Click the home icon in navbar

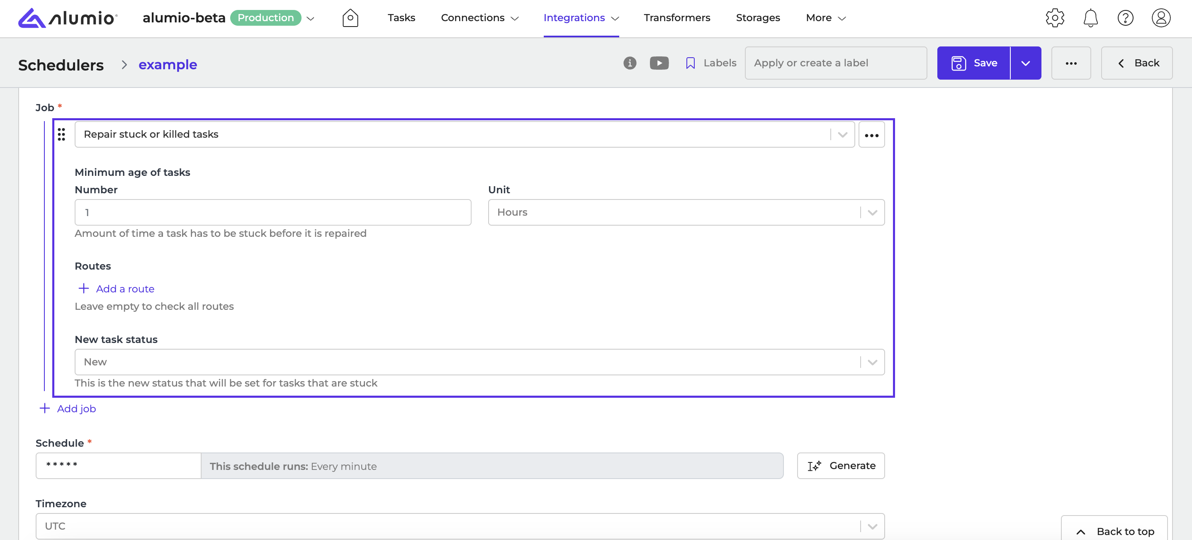point(350,18)
